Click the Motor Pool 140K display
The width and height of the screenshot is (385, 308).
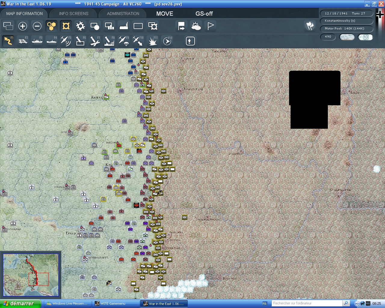346,29
